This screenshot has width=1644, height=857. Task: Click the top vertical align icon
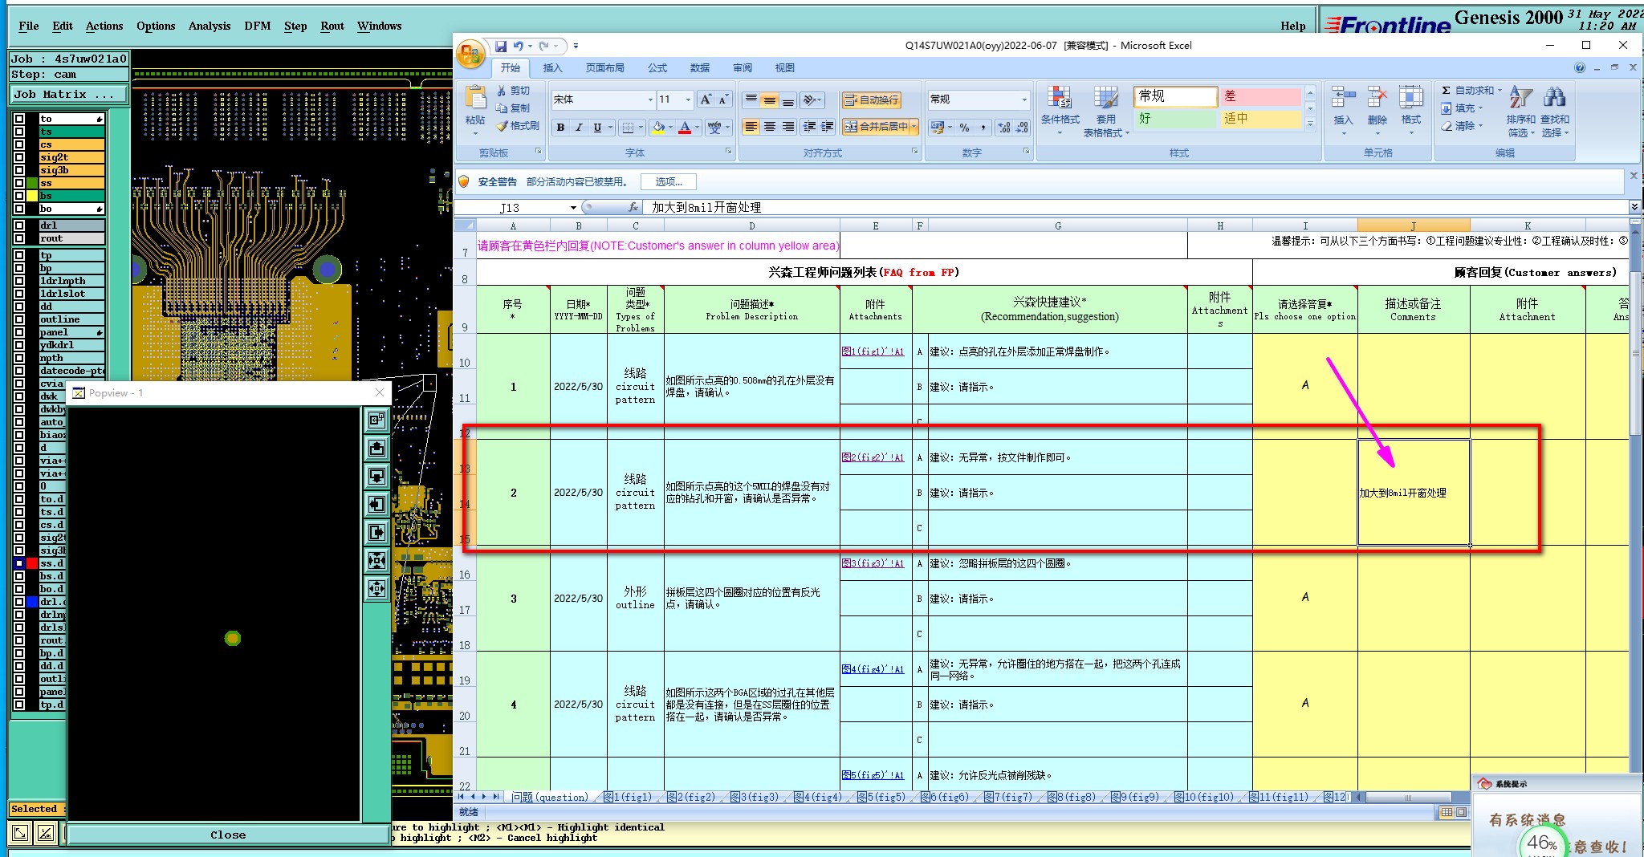[751, 100]
